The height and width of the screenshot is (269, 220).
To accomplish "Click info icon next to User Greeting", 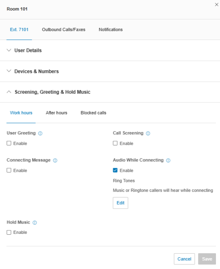I will 40,134.
